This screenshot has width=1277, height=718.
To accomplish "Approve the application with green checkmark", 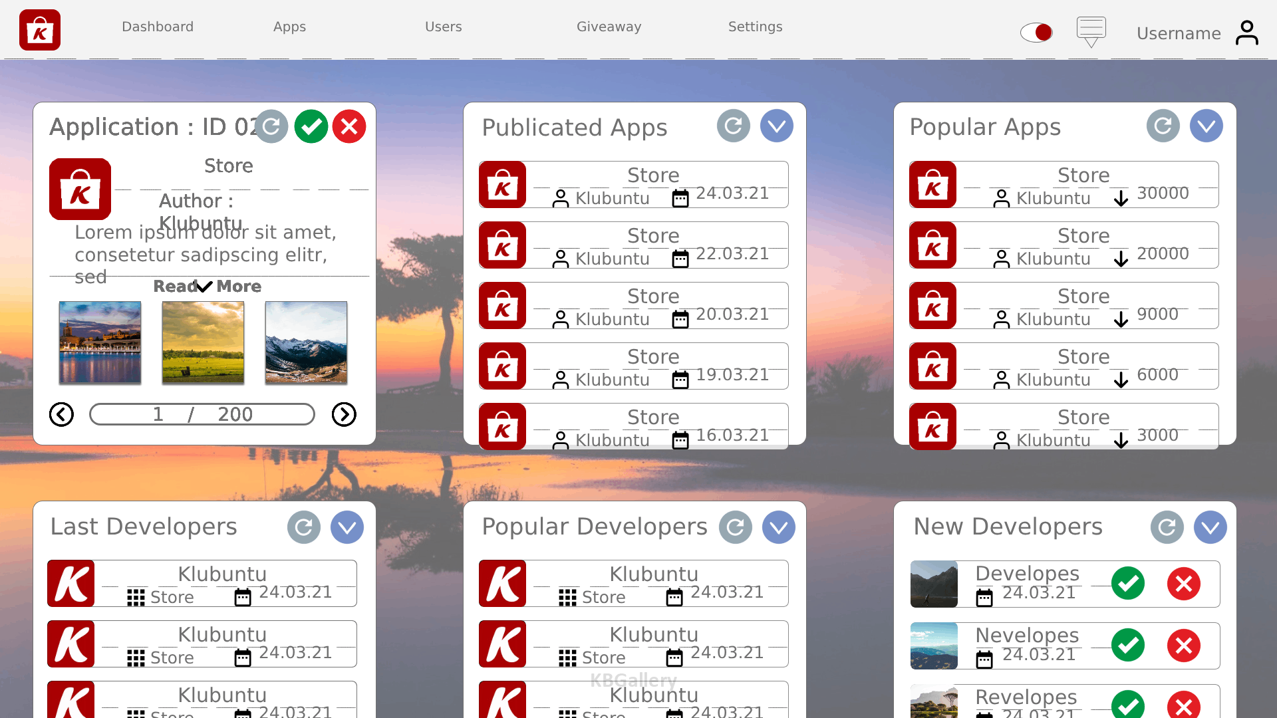I will (x=311, y=126).
